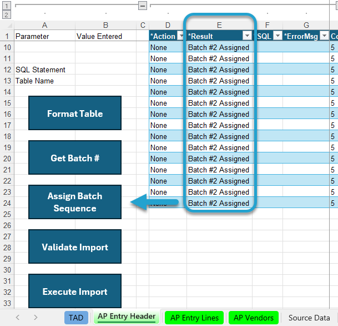Image resolution: width=338 pixels, height=326 pixels.
Task: Select value 5 cell in row 10
Action: [334, 47]
